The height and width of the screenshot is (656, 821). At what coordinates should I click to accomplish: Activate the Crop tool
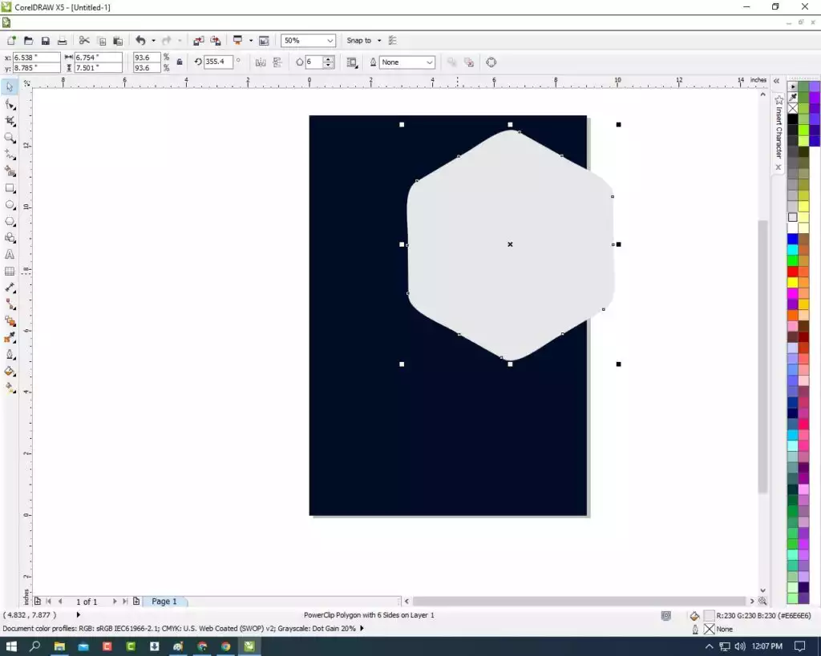pos(10,121)
